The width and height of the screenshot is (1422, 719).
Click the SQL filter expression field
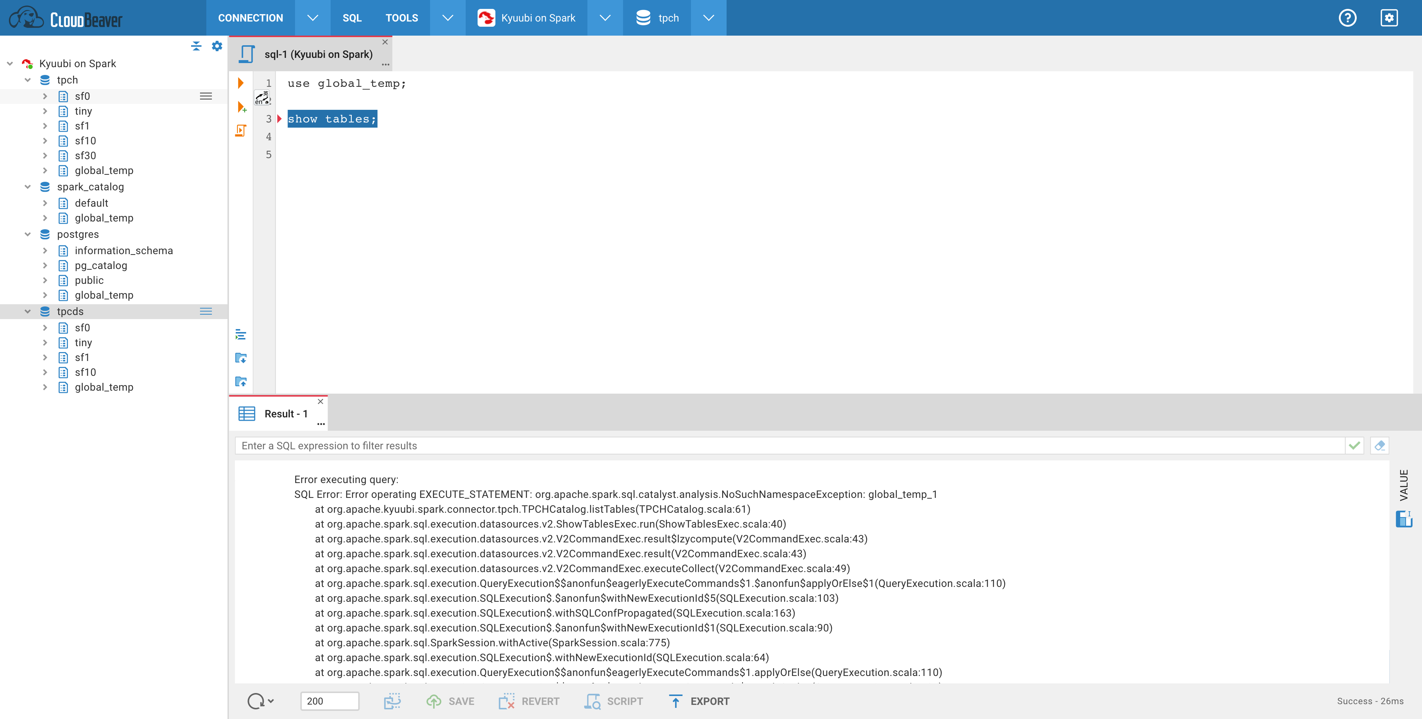[789, 445]
